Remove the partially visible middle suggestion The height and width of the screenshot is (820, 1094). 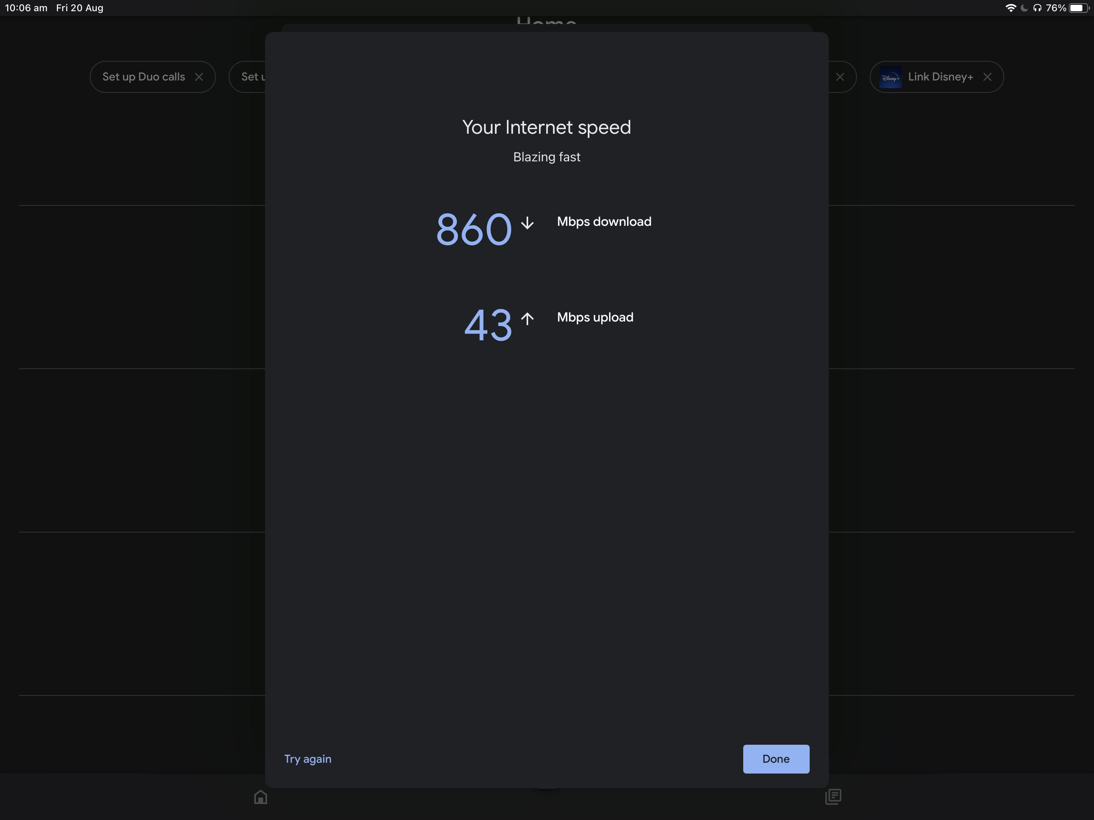pyautogui.click(x=840, y=76)
